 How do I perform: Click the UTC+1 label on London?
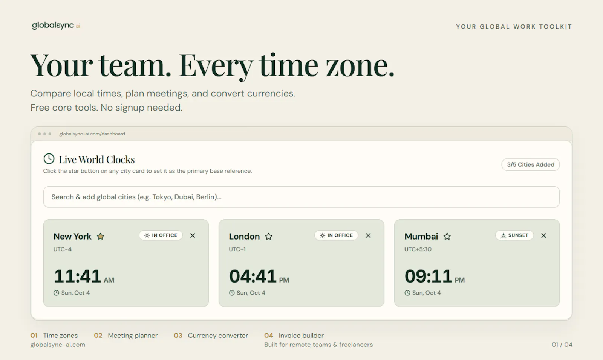pyautogui.click(x=237, y=249)
